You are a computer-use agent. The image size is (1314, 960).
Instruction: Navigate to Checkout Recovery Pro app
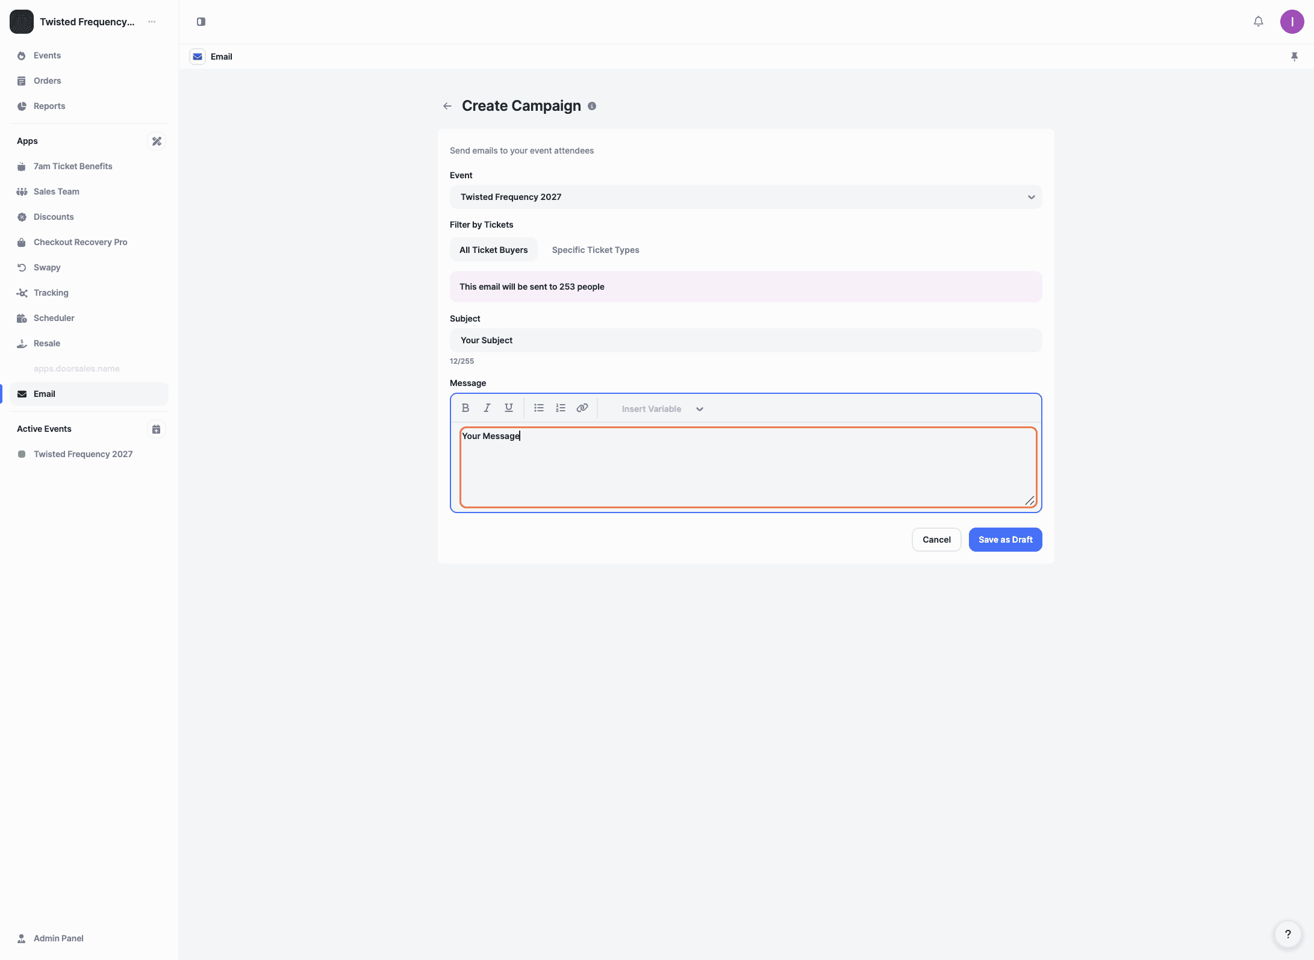pos(80,242)
